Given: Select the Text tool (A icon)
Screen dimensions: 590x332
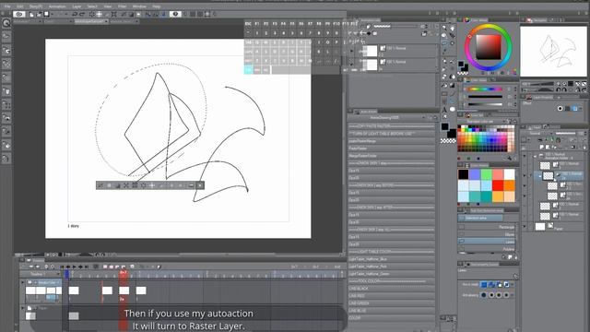Looking at the screenshot, I should [444, 110].
